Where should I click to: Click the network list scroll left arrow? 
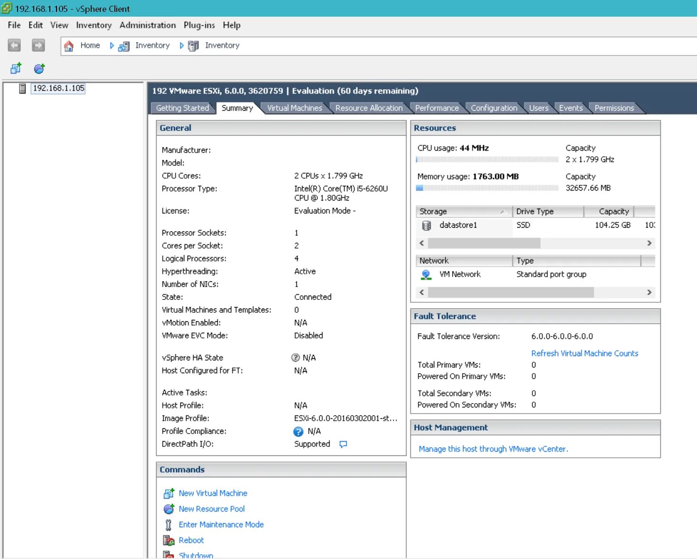(x=422, y=292)
